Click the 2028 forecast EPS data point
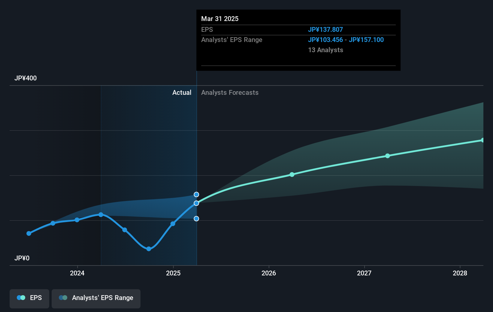The width and height of the screenshot is (493, 312). point(483,140)
